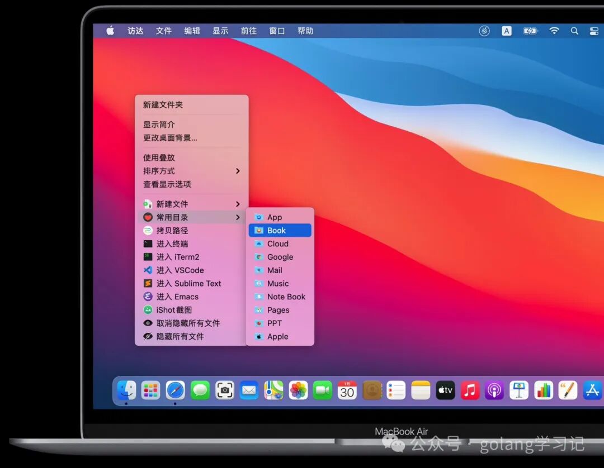604x468 pixels.
Task: Open Maps from the Dock
Action: (x=273, y=391)
